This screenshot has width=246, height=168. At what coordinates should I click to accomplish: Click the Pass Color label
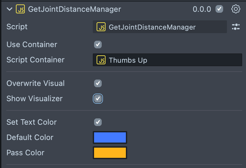pyautogui.click(x=25, y=153)
